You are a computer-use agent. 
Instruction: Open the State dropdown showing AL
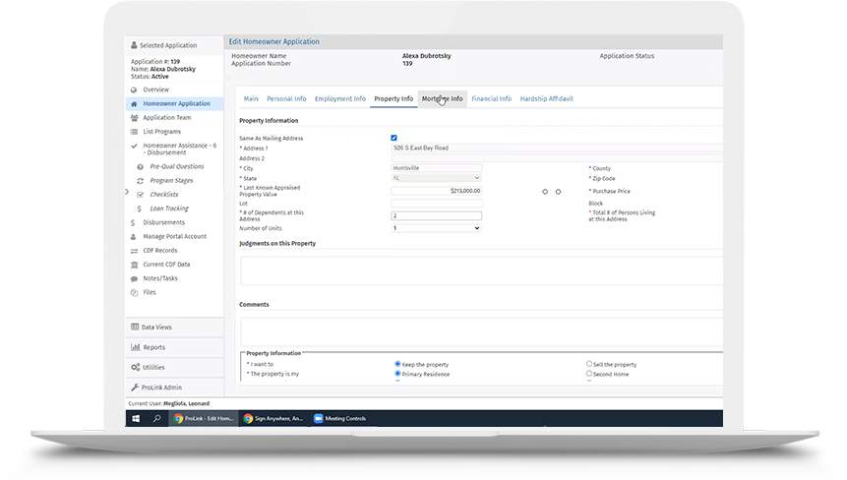436,178
